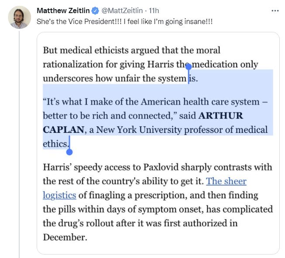The height and width of the screenshot is (258, 285).
Task: Click Matthew Zeitlin's profile avatar
Action: point(19,17)
